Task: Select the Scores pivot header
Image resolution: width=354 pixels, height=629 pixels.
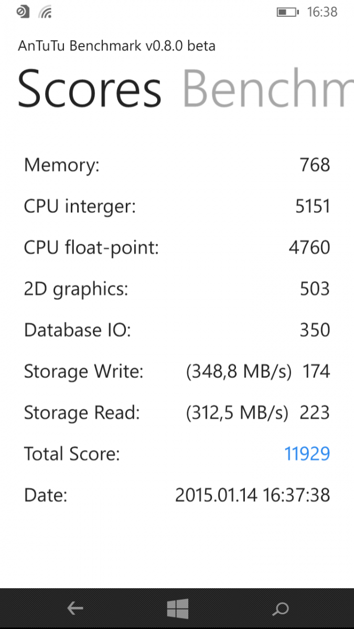Action: [x=90, y=89]
